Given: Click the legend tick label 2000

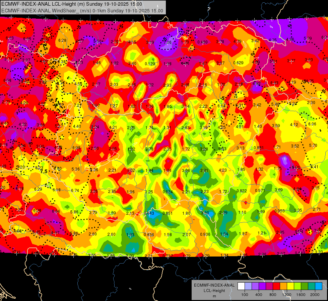Looking at the screenshot, I should point(315,295).
